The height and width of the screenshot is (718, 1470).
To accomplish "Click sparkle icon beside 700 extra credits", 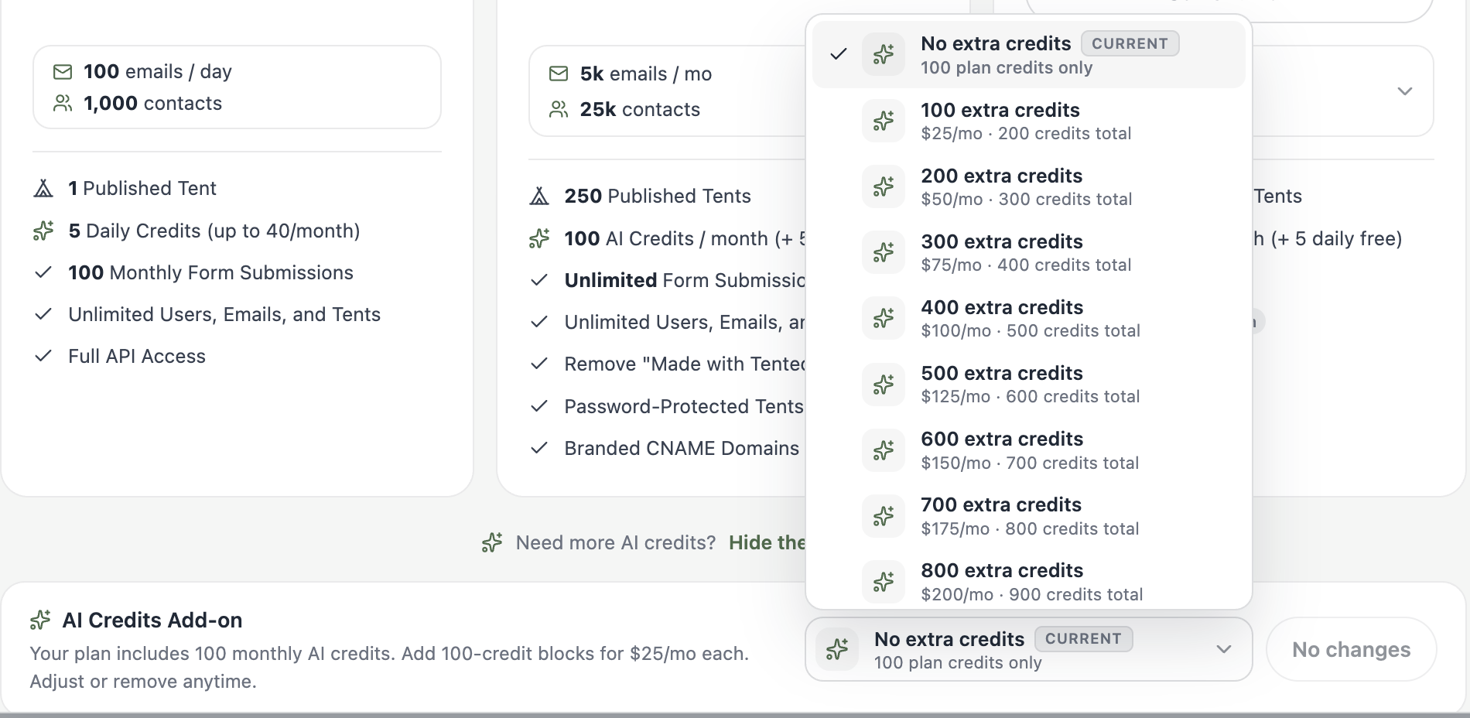I will (884, 515).
